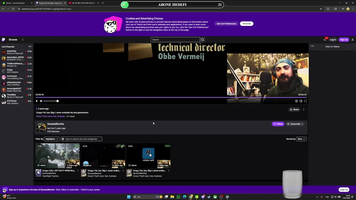Open the 3:08 CALL OF DUTY video thumbnail
Viewport: 356px width, 200px height.
pos(57,156)
